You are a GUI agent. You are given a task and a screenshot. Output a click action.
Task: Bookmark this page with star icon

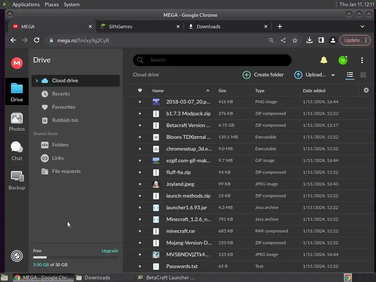coord(295,40)
